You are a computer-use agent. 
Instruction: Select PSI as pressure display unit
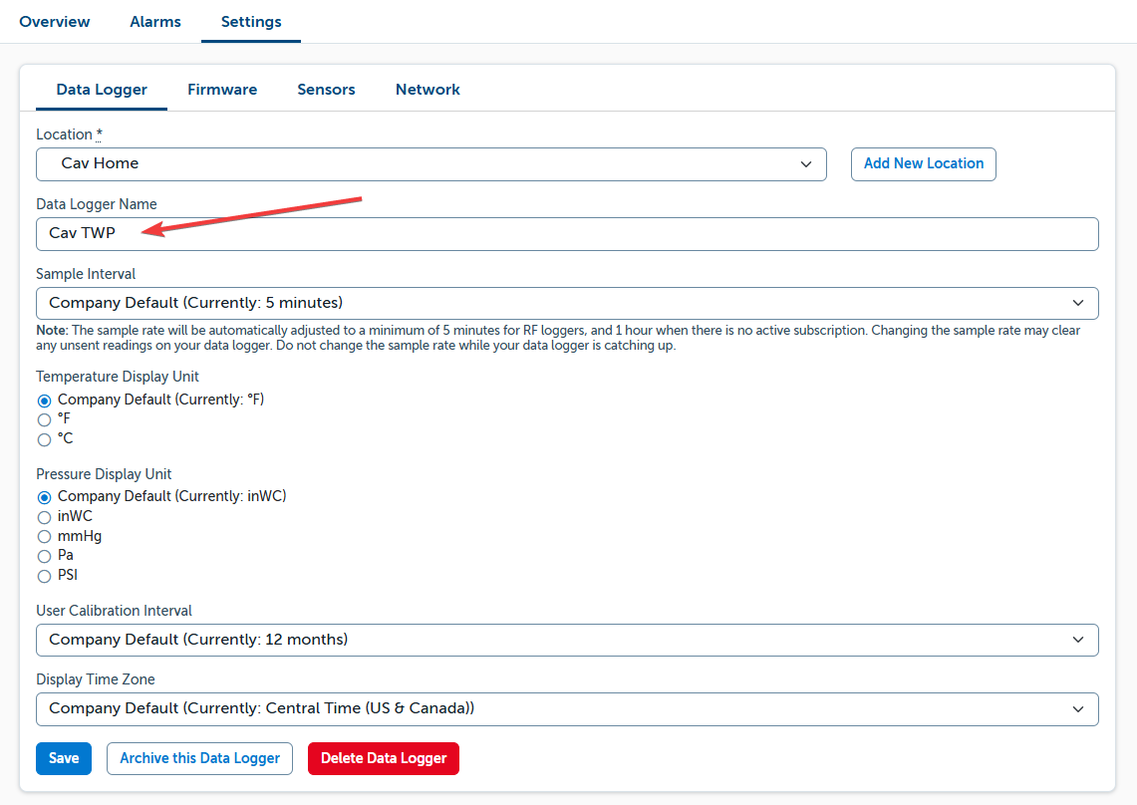pyautogui.click(x=44, y=575)
